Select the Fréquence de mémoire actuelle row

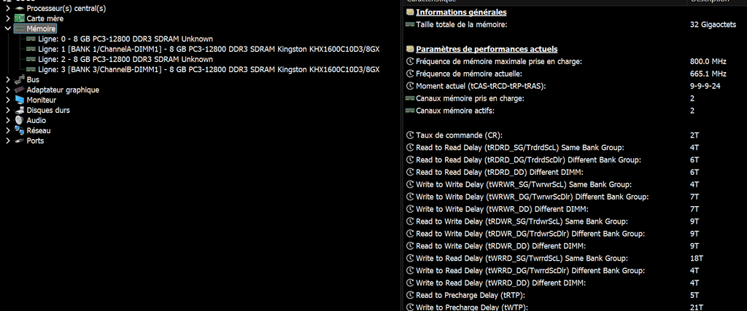pyautogui.click(x=468, y=74)
